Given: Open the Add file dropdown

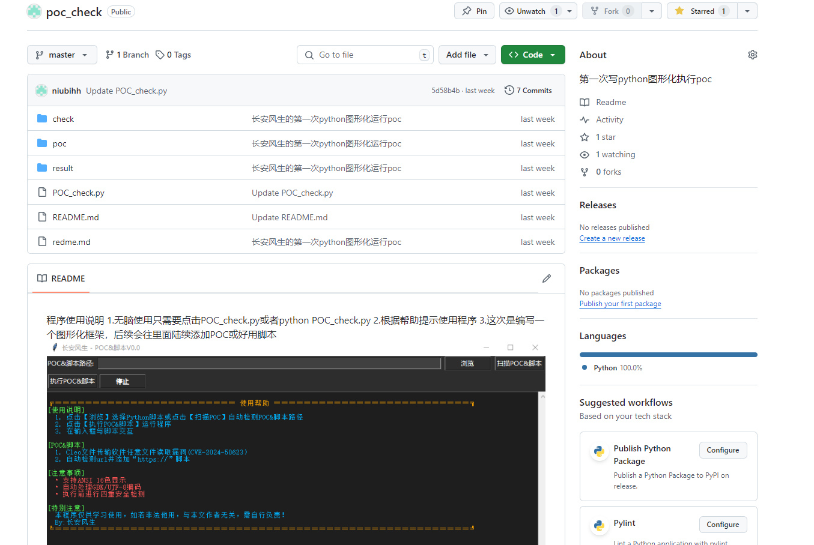Looking at the screenshot, I should tap(467, 55).
